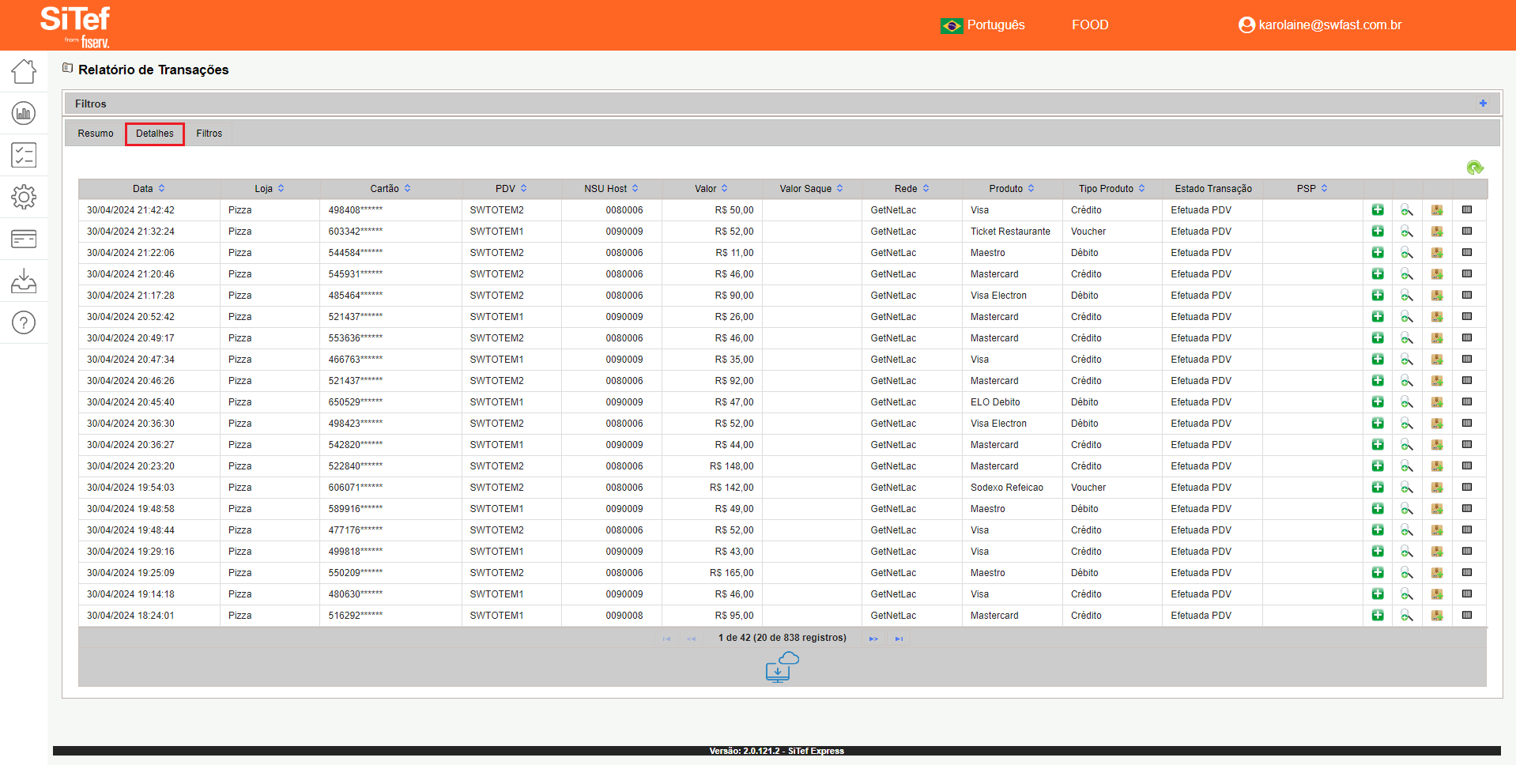
Task: Select the R$ 165,00 value cell
Action: (712, 573)
